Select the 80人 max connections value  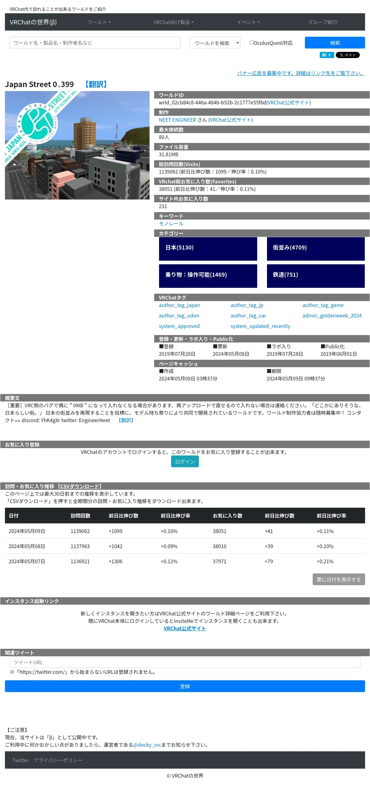(164, 137)
